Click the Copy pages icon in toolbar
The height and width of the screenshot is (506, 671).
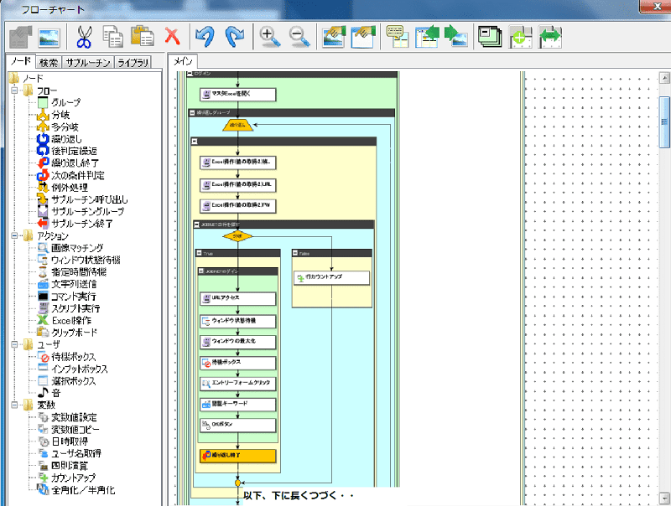tap(113, 36)
